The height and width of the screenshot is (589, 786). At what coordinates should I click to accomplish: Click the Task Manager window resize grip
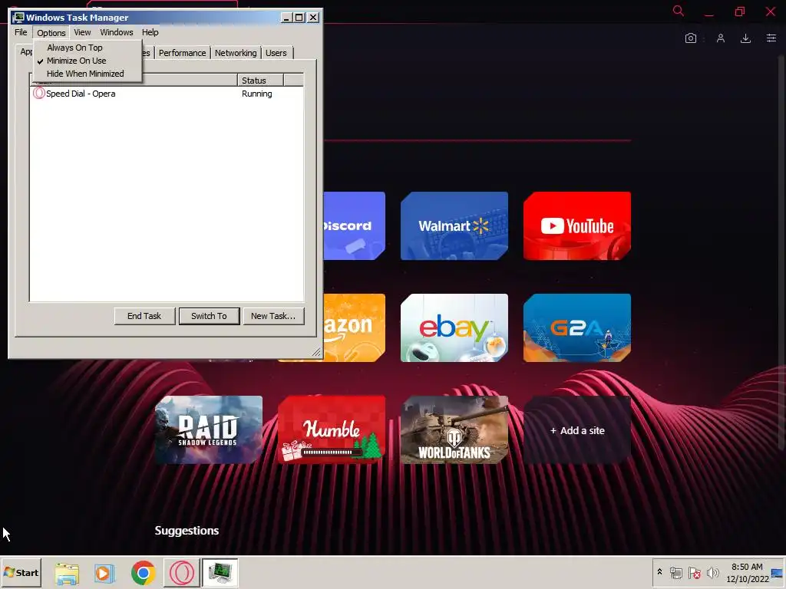click(315, 352)
